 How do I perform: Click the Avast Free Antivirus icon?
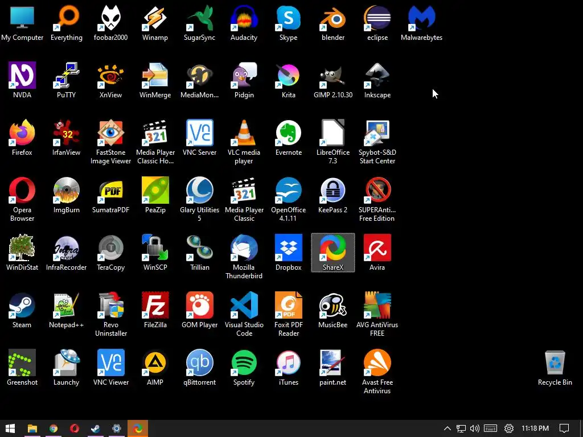tap(377, 372)
